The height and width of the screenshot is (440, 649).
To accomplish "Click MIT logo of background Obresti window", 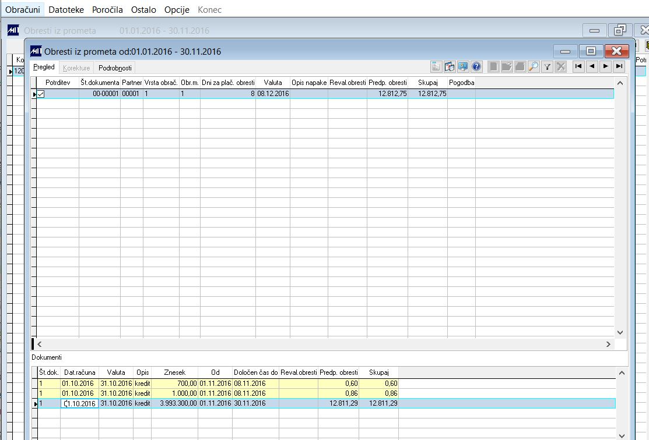I will coord(13,30).
